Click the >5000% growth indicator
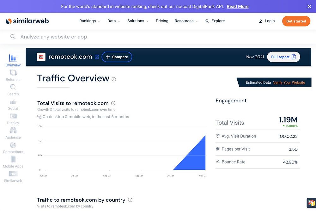 coord(290,126)
